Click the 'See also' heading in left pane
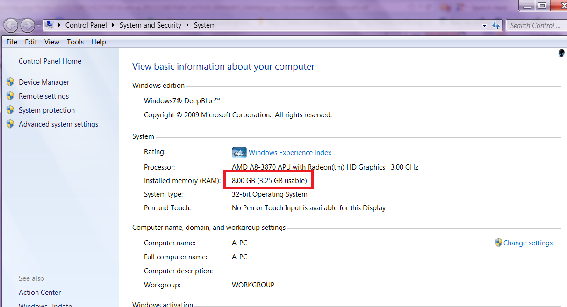Viewport: 567px width, 307px height. [31, 278]
